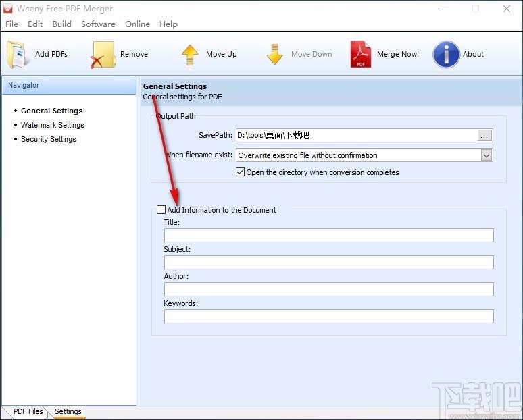Screen dimensions: 523x420
Task: Open the Help menu
Action: tap(168, 24)
